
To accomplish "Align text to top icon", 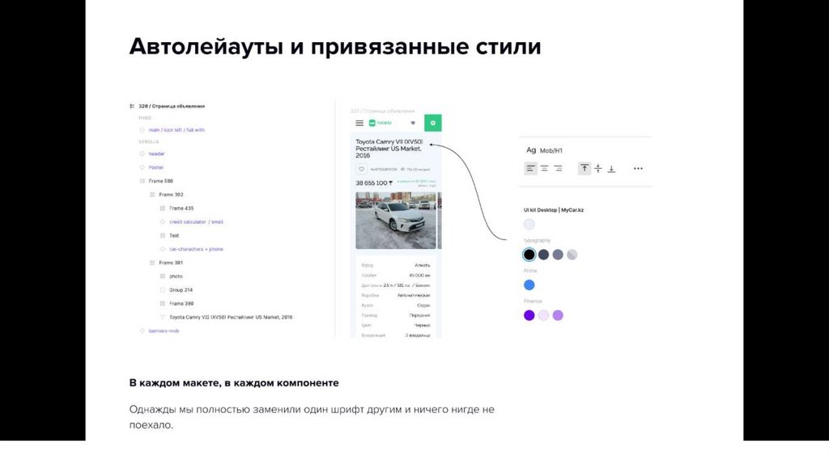I will [x=585, y=168].
